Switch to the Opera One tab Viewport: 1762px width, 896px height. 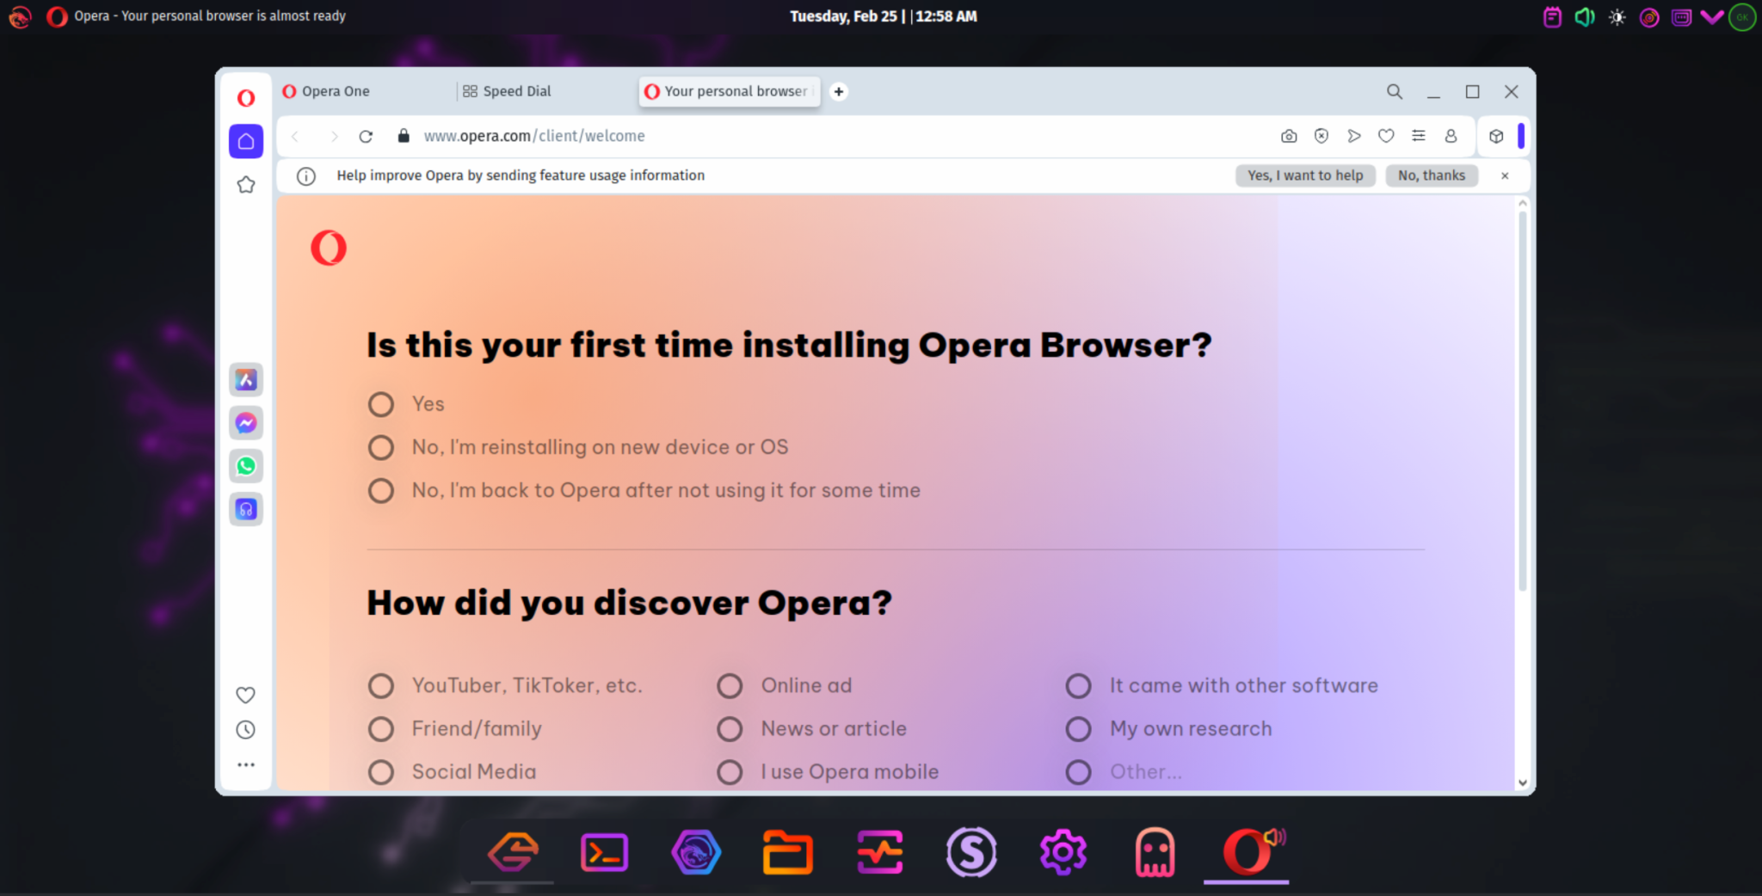click(336, 91)
